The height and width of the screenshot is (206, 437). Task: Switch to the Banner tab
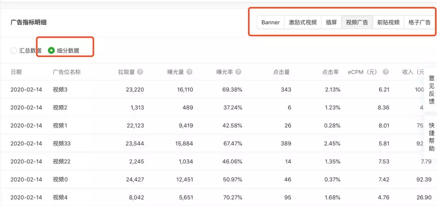270,23
